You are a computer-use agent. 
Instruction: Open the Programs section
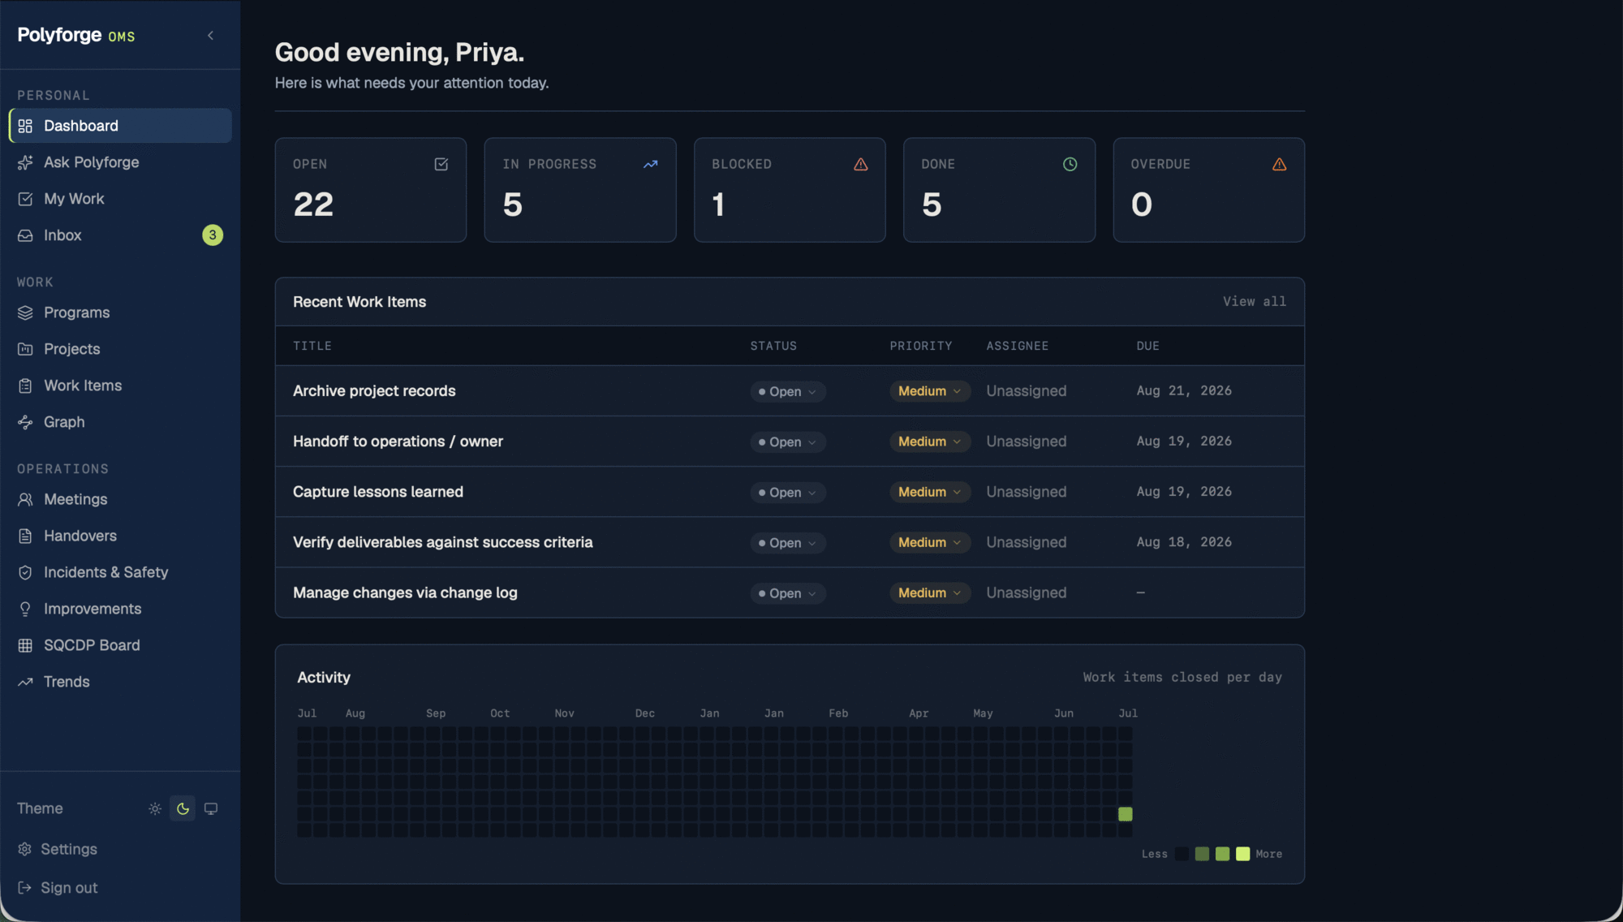pyautogui.click(x=120, y=312)
